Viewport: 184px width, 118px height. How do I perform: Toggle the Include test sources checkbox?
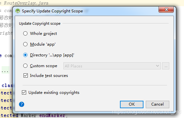pos(25,76)
